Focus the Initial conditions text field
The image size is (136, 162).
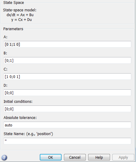(x=67, y=109)
